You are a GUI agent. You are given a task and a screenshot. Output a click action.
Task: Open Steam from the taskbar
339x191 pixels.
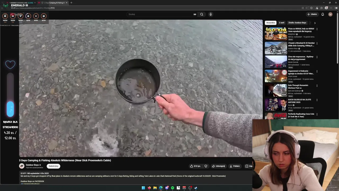click(196, 188)
